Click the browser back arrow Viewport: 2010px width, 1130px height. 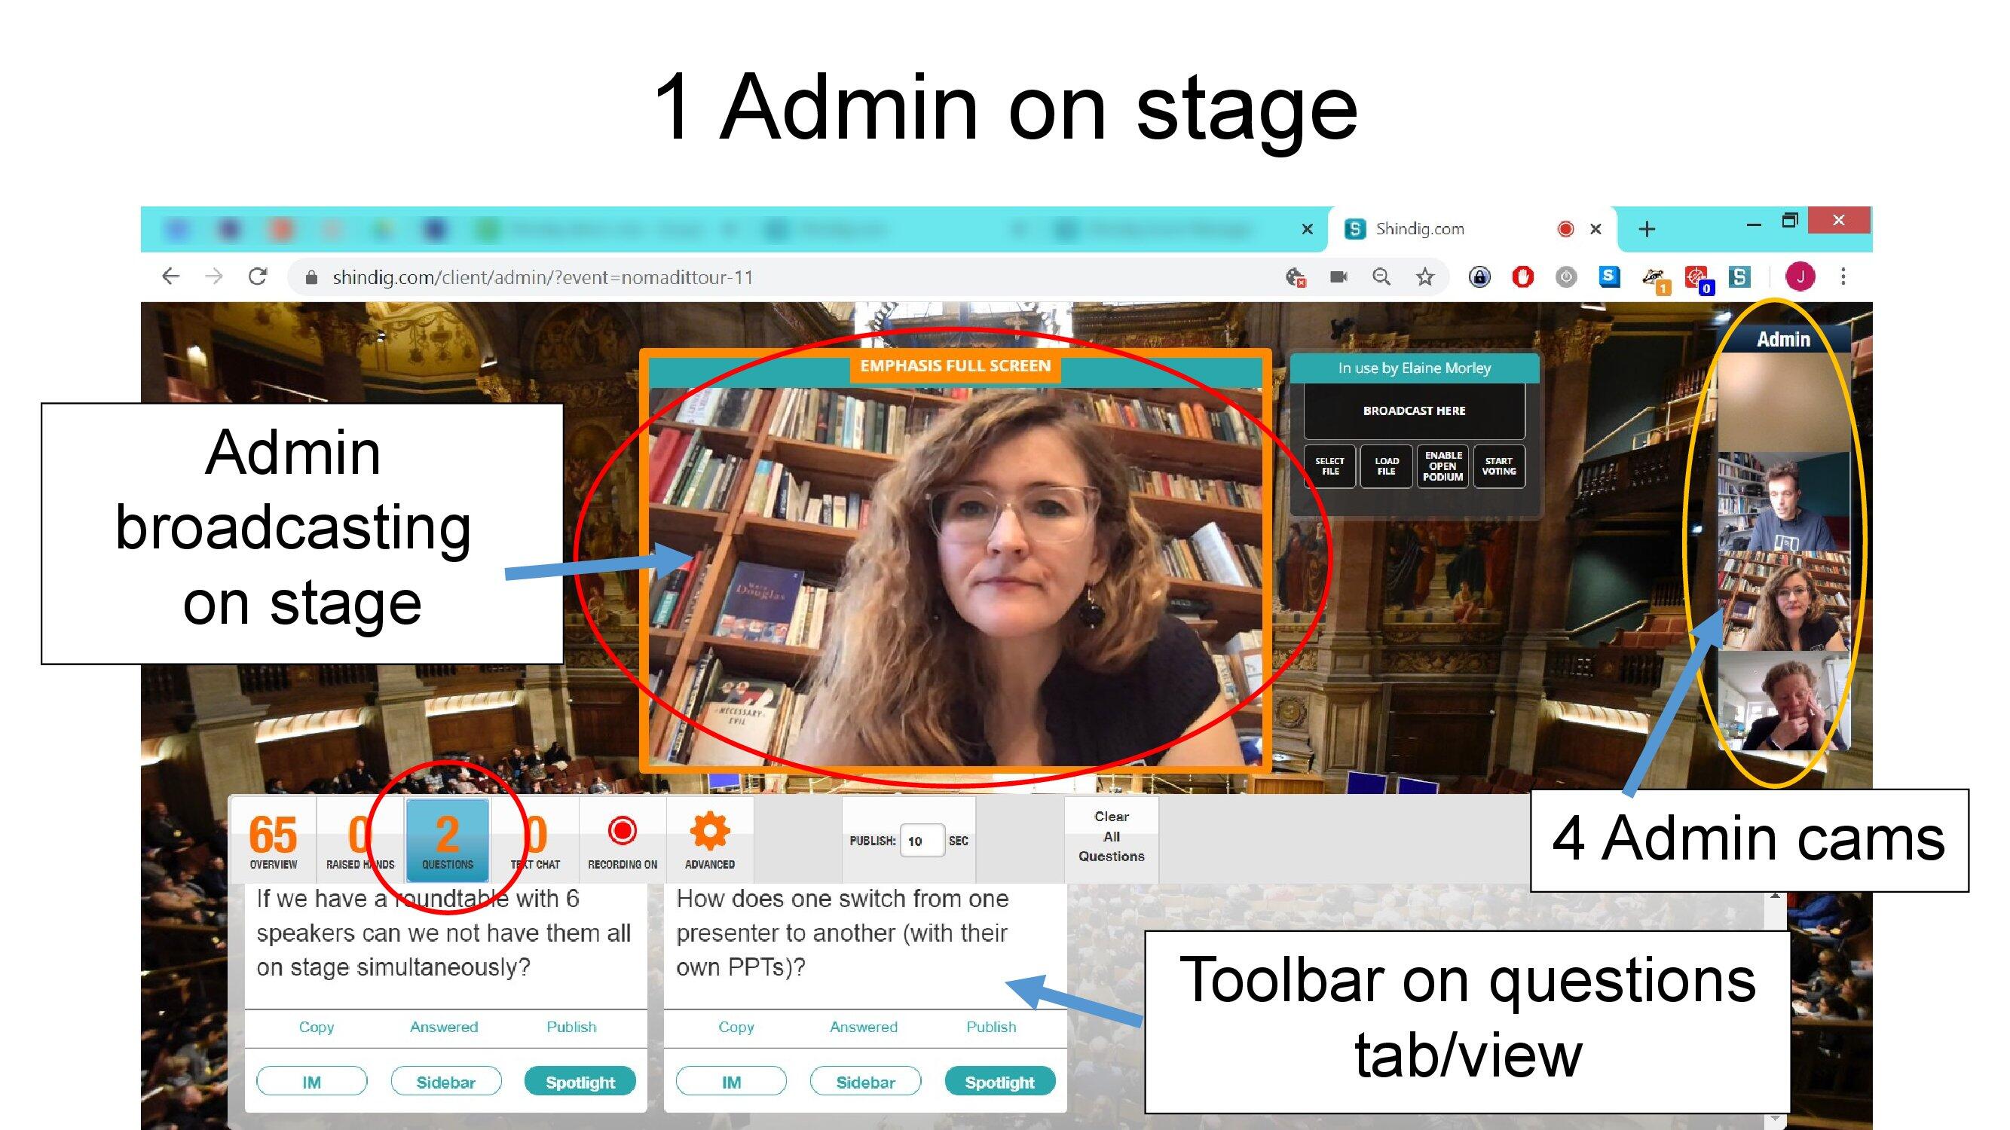pos(171,276)
